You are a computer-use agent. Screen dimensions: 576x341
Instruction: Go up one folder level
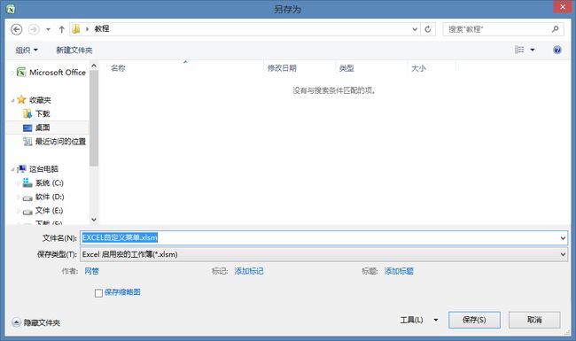point(61,29)
